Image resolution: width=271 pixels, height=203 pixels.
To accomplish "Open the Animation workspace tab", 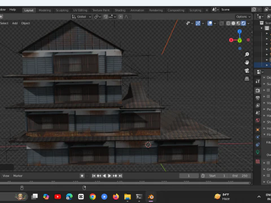I will pyautogui.click(x=137, y=10).
